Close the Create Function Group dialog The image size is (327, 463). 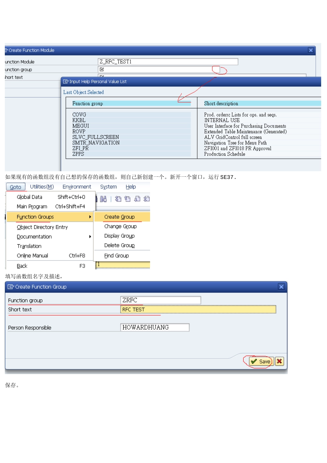[x=281, y=287]
